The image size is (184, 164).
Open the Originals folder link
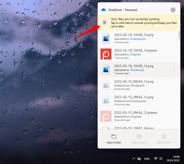pyautogui.click(x=135, y=55)
